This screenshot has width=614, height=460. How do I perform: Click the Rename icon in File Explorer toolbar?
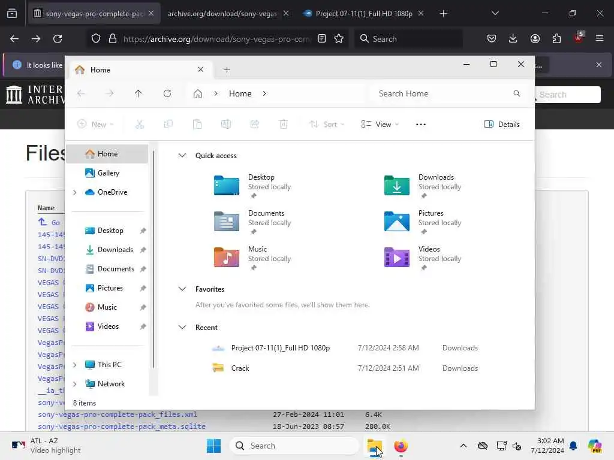(x=226, y=125)
